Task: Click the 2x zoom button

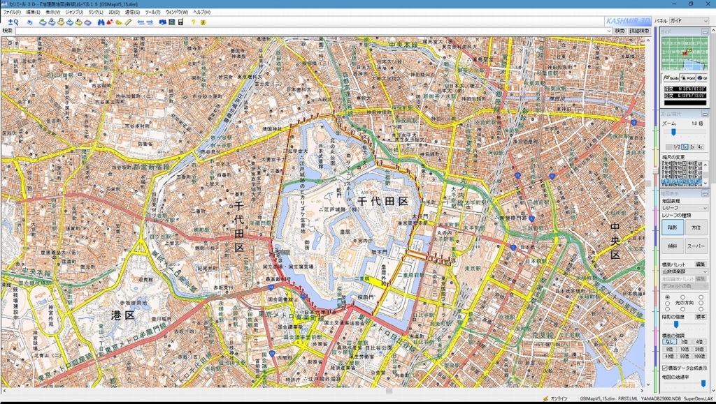Action: pos(692,147)
